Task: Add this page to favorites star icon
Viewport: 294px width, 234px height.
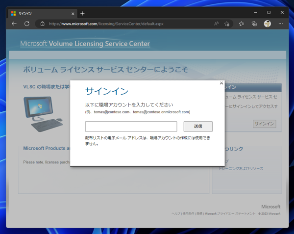Action: point(227,24)
